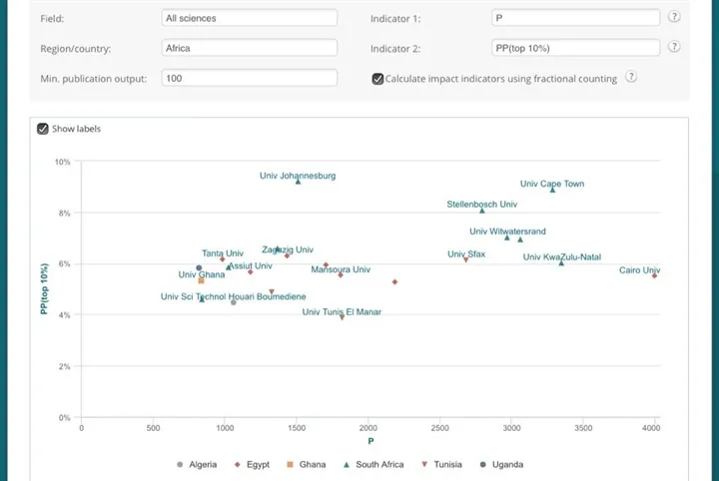The height and width of the screenshot is (481, 719).
Task: Toggle fractional counting checkbox
Action: click(x=377, y=79)
